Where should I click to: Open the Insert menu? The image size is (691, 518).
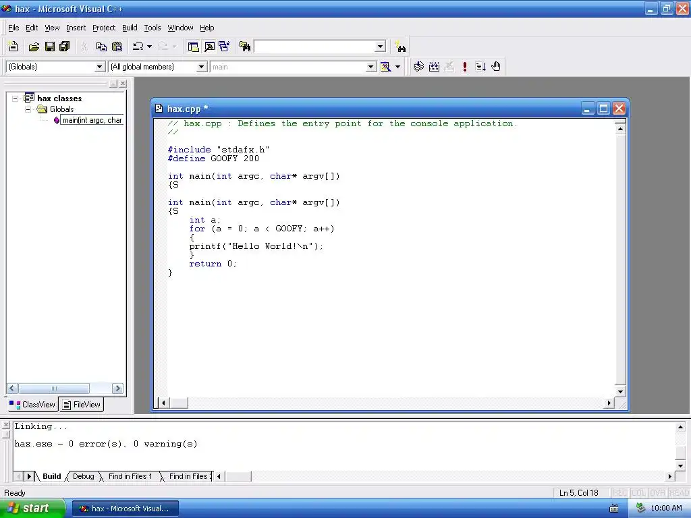point(76,28)
